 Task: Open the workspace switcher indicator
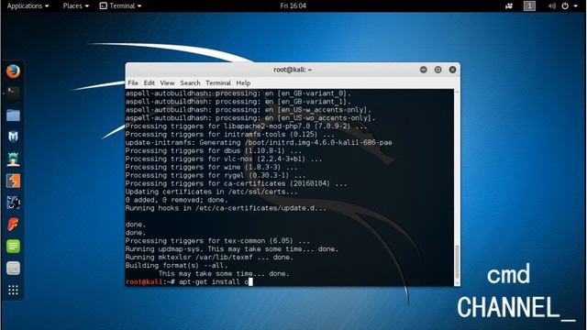(x=529, y=5)
